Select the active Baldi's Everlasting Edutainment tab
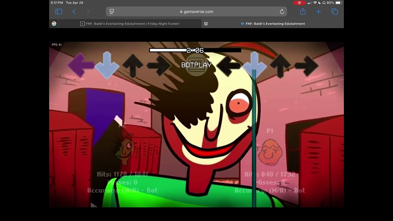This screenshot has height=221, width=393. [273, 24]
